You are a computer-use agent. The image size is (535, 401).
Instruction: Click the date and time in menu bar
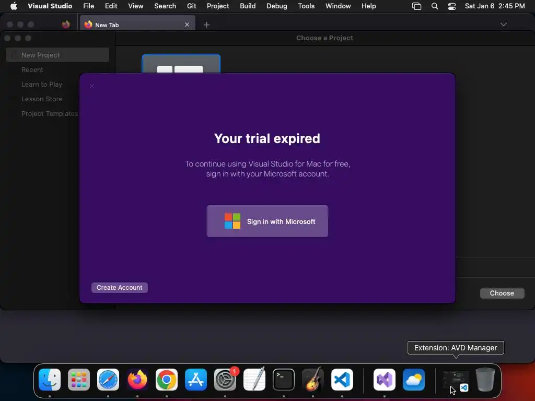495,6
